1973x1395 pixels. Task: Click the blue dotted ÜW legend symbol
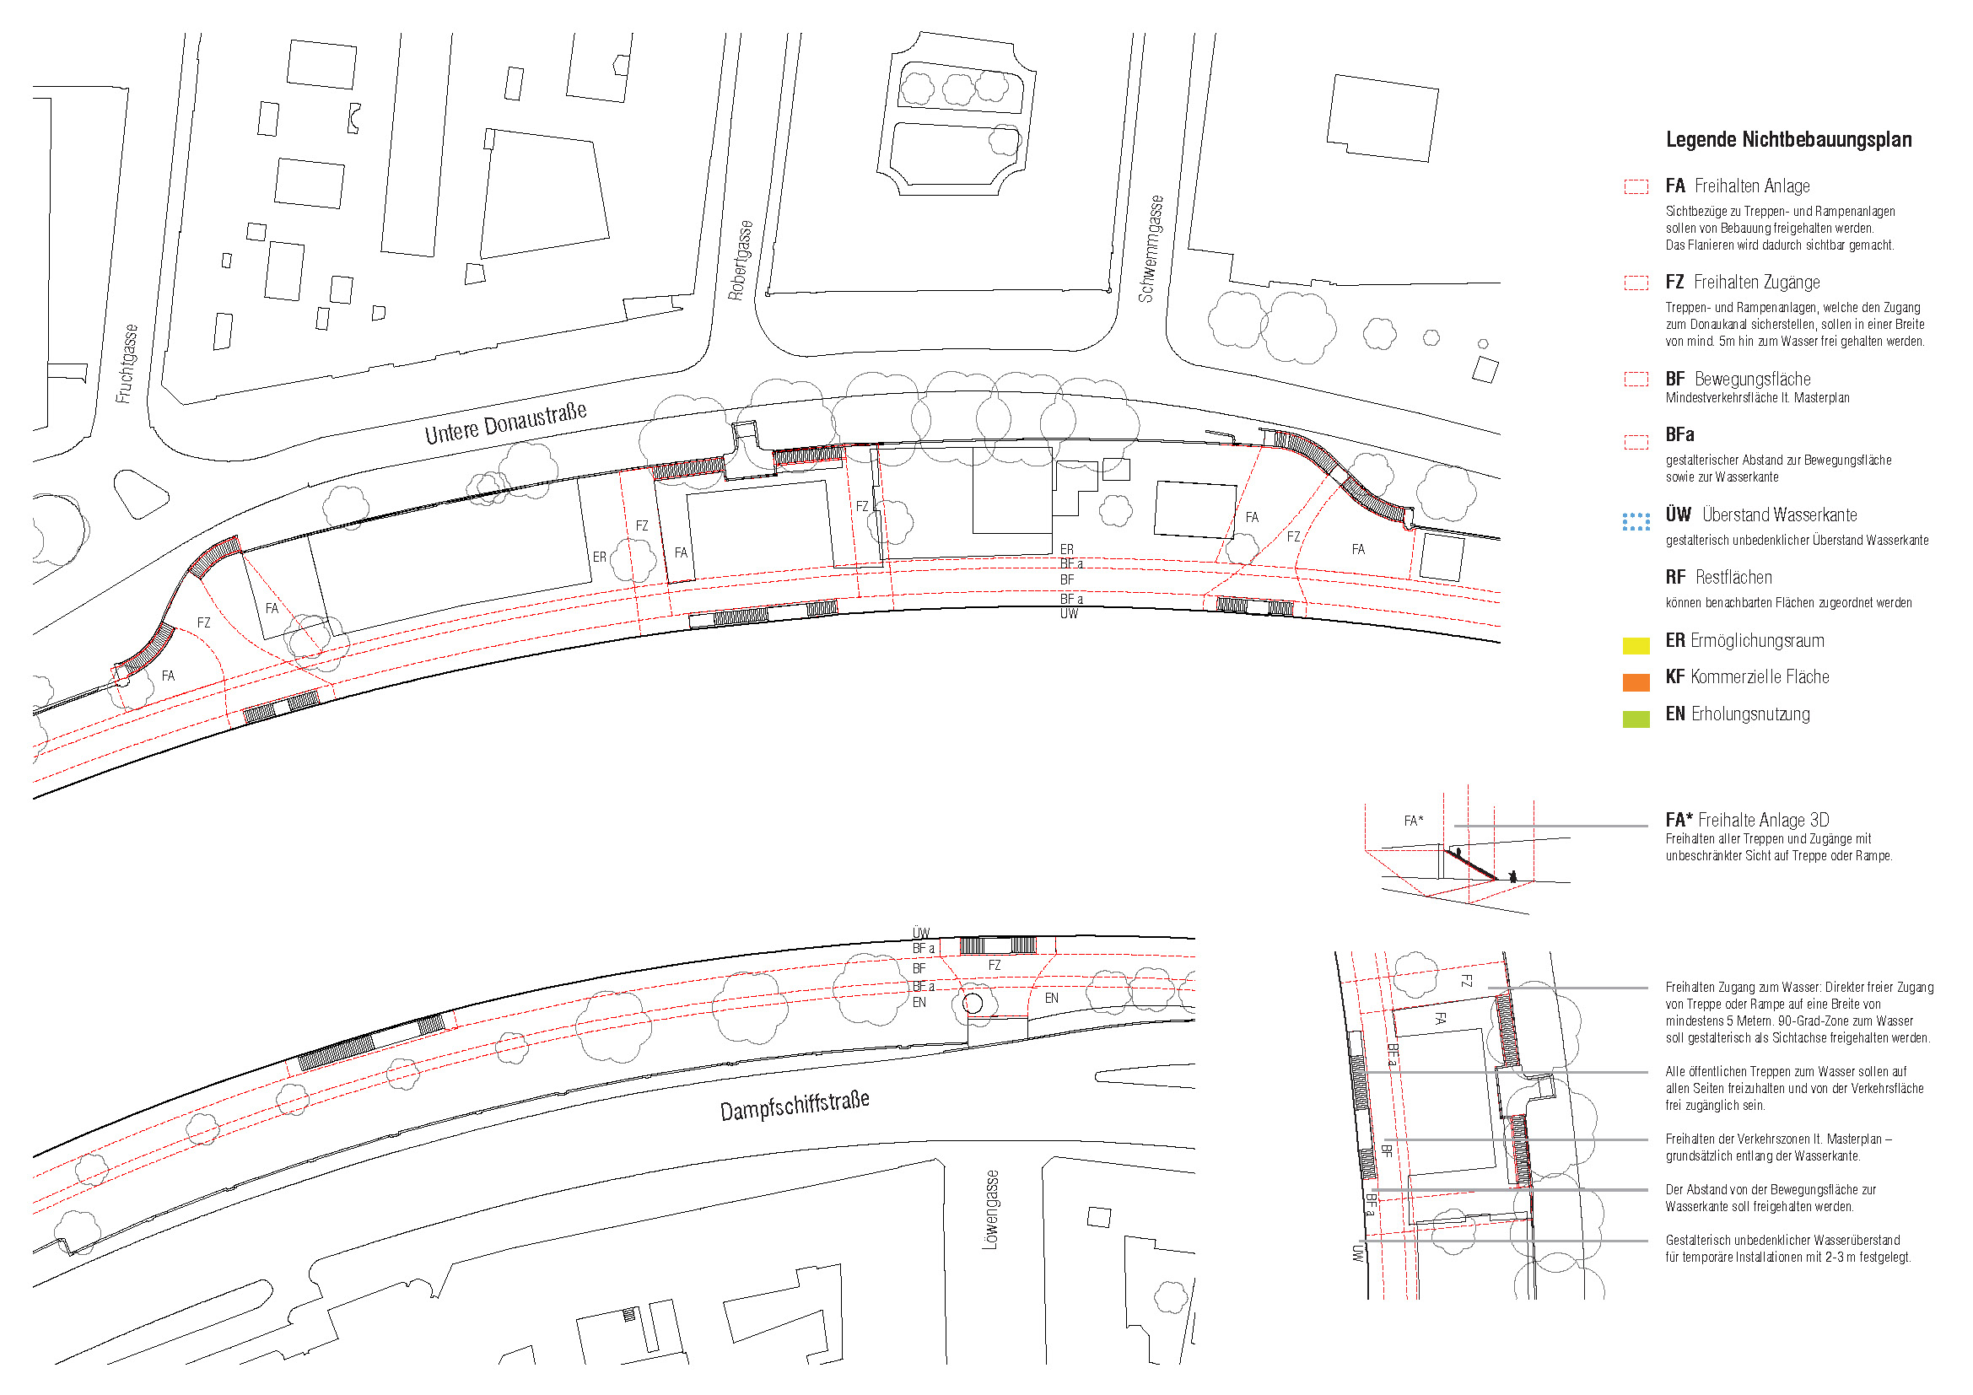pyautogui.click(x=1636, y=520)
